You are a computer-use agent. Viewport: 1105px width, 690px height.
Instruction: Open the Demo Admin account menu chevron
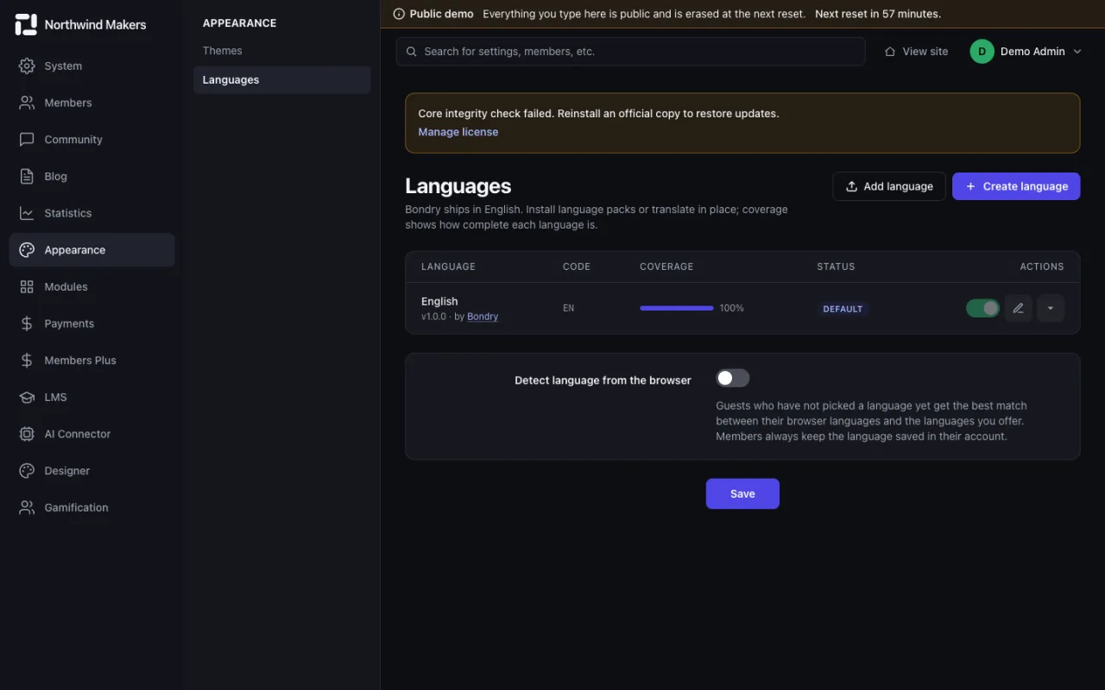coord(1077,52)
